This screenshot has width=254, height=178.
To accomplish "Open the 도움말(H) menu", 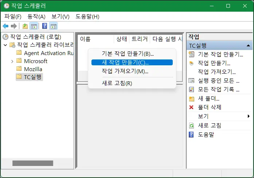I will click(x=87, y=16).
